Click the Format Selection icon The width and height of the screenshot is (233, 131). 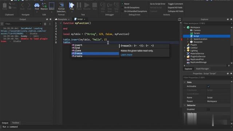(61, 5)
